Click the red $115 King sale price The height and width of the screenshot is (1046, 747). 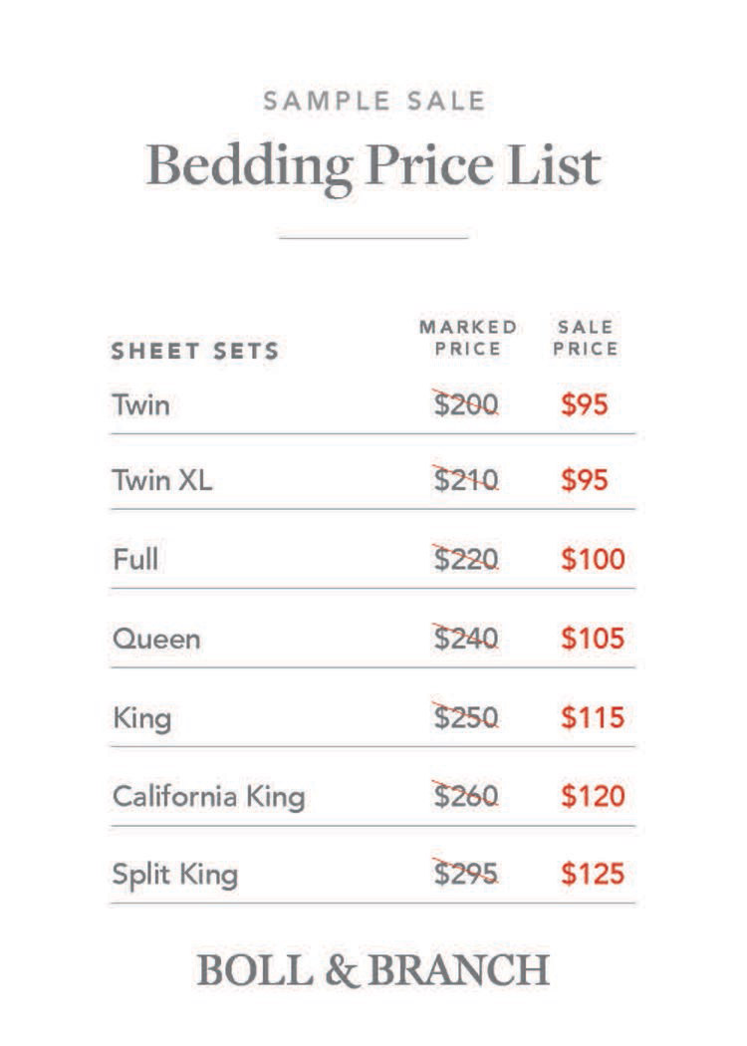click(593, 717)
